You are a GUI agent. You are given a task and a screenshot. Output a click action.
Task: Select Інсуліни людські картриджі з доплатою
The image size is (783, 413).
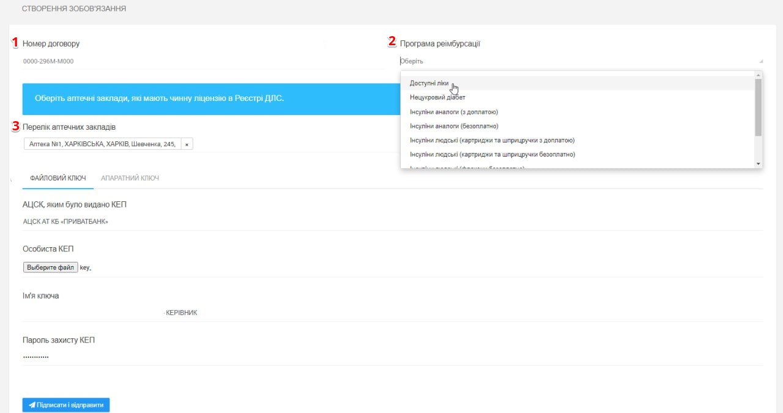coord(492,140)
